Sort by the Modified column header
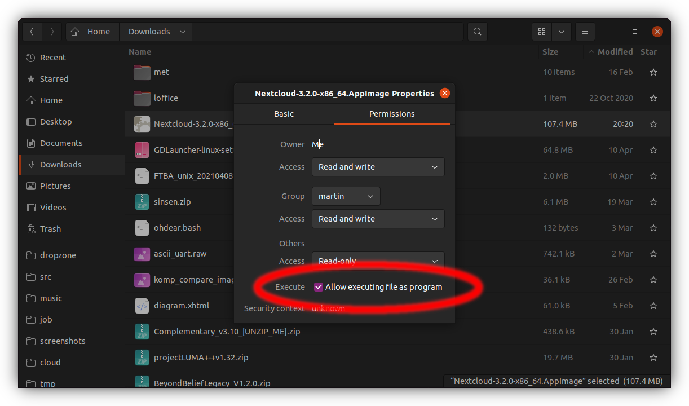This screenshot has height=406, width=689. [610, 52]
